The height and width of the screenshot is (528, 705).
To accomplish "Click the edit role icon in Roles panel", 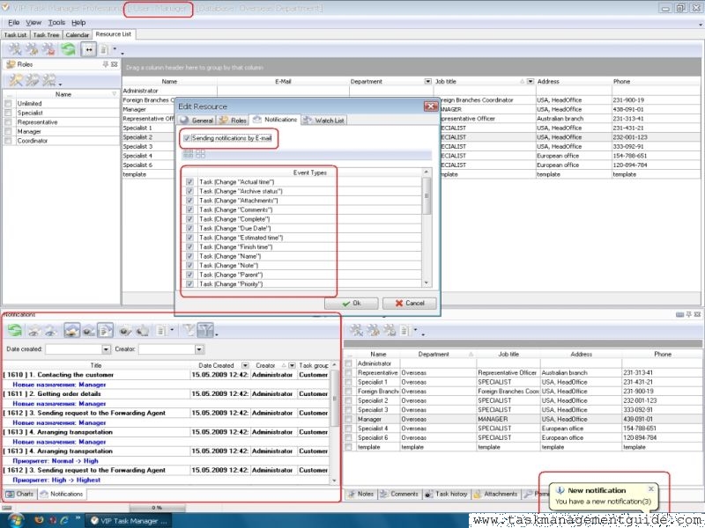I will click(x=32, y=80).
